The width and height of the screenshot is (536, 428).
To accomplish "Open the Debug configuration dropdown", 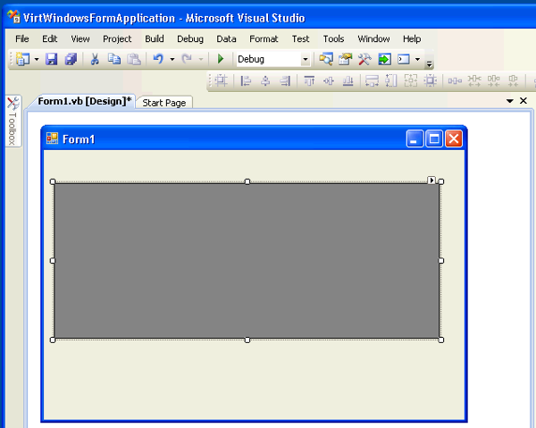I will click(305, 60).
